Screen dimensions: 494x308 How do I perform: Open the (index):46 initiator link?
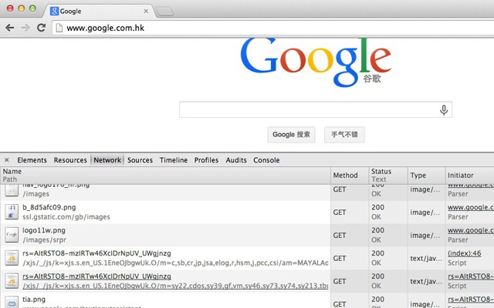pos(465,253)
